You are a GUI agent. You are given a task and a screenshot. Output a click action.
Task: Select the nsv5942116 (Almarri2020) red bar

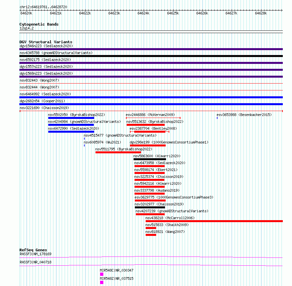coord(150,187)
